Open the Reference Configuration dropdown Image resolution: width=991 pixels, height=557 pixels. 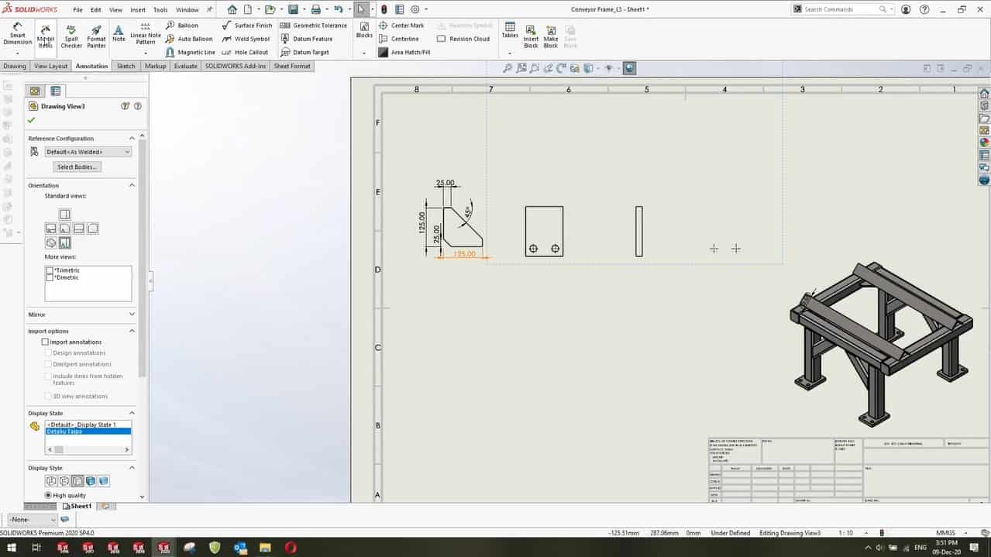pyautogui.click(x=88, y=152)
